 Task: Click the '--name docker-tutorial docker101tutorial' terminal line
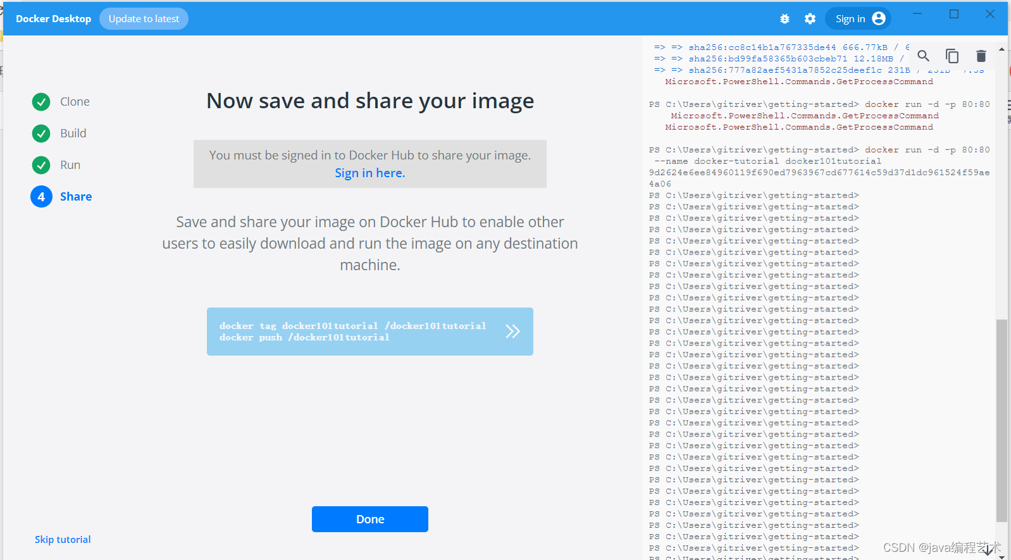(x=767, y=161)
